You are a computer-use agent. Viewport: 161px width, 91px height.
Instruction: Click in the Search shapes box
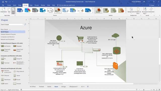[x=12, y=25]
